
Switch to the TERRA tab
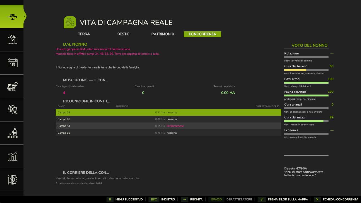tap(84, 34)
